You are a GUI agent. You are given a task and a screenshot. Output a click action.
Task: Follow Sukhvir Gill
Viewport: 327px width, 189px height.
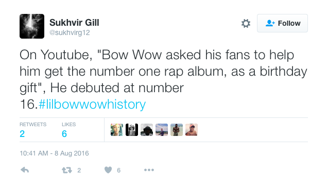[x=282, y=23]
